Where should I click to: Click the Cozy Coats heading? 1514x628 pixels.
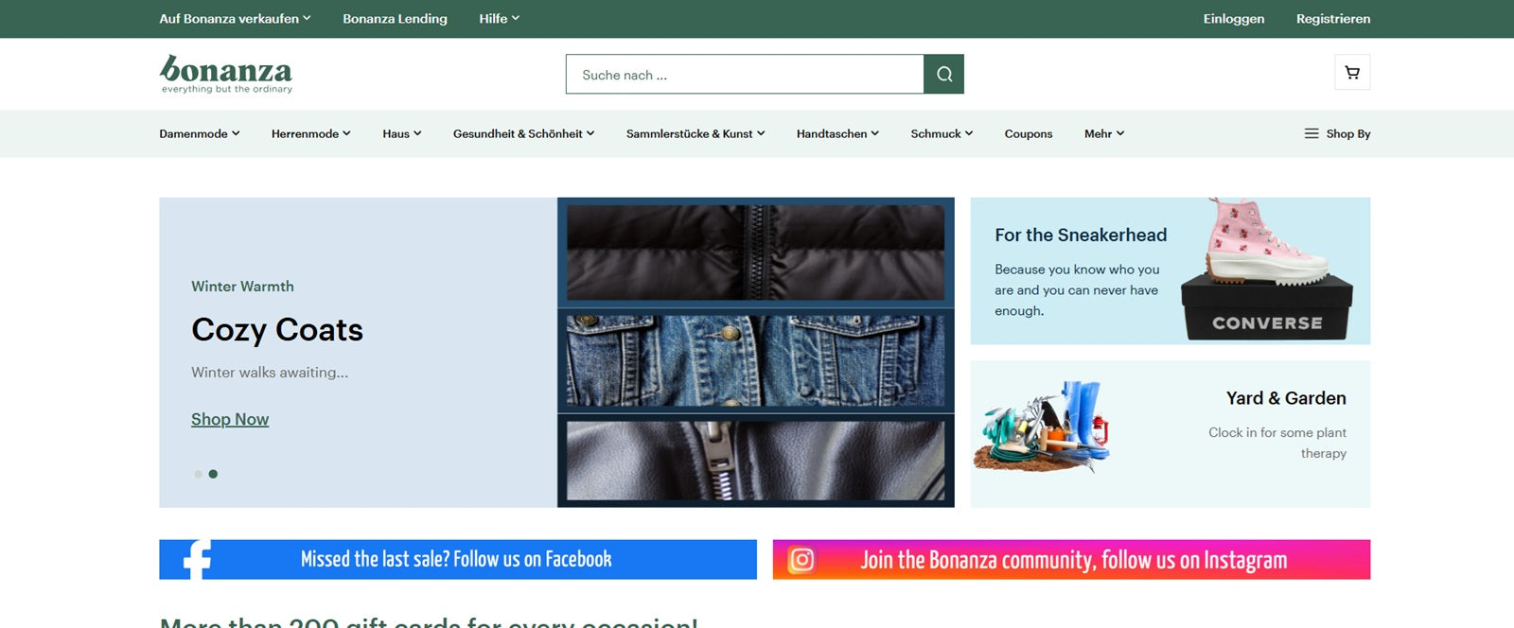tap(277, 329)
